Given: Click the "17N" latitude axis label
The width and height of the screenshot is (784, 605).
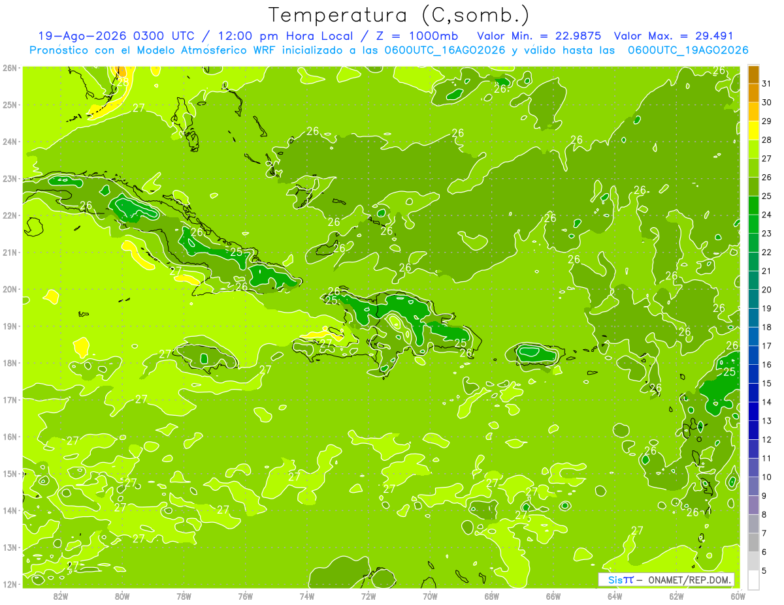Looking at the screenshot, I should point(9,399).
